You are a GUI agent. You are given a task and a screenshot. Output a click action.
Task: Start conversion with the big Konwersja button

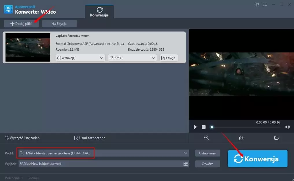point(258,159)
